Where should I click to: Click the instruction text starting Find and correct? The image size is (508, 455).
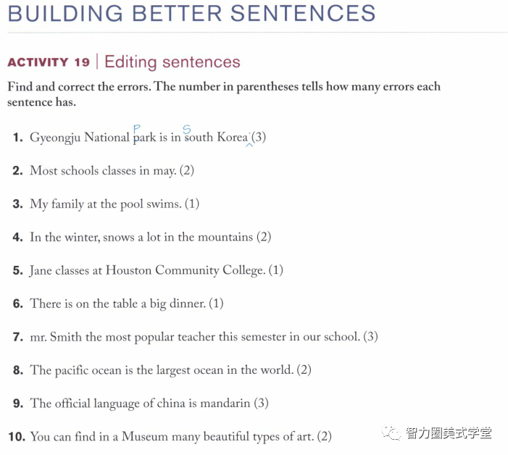pyautogui.click(x=224, y=94)
